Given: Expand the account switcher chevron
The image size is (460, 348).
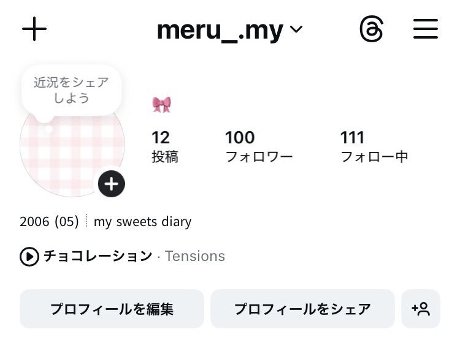Looking at the screenshot, I should point(296,29).
